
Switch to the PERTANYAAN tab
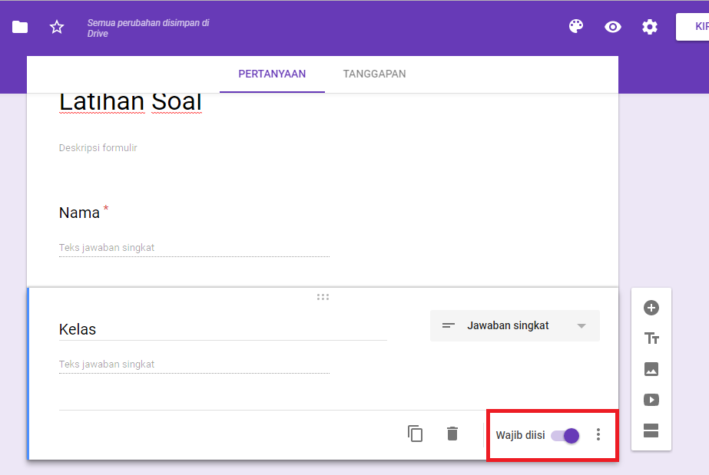[272, 74]
